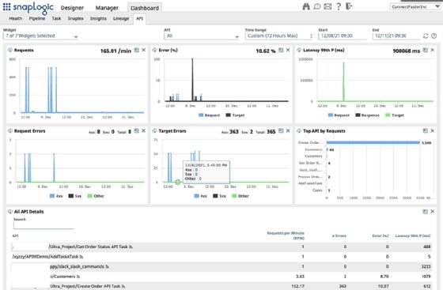
Task: Refresh the dashboard with the reload icon
Action: [426, 36]
